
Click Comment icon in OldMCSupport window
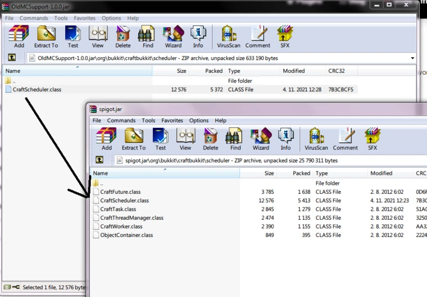[x=258, y=36]
